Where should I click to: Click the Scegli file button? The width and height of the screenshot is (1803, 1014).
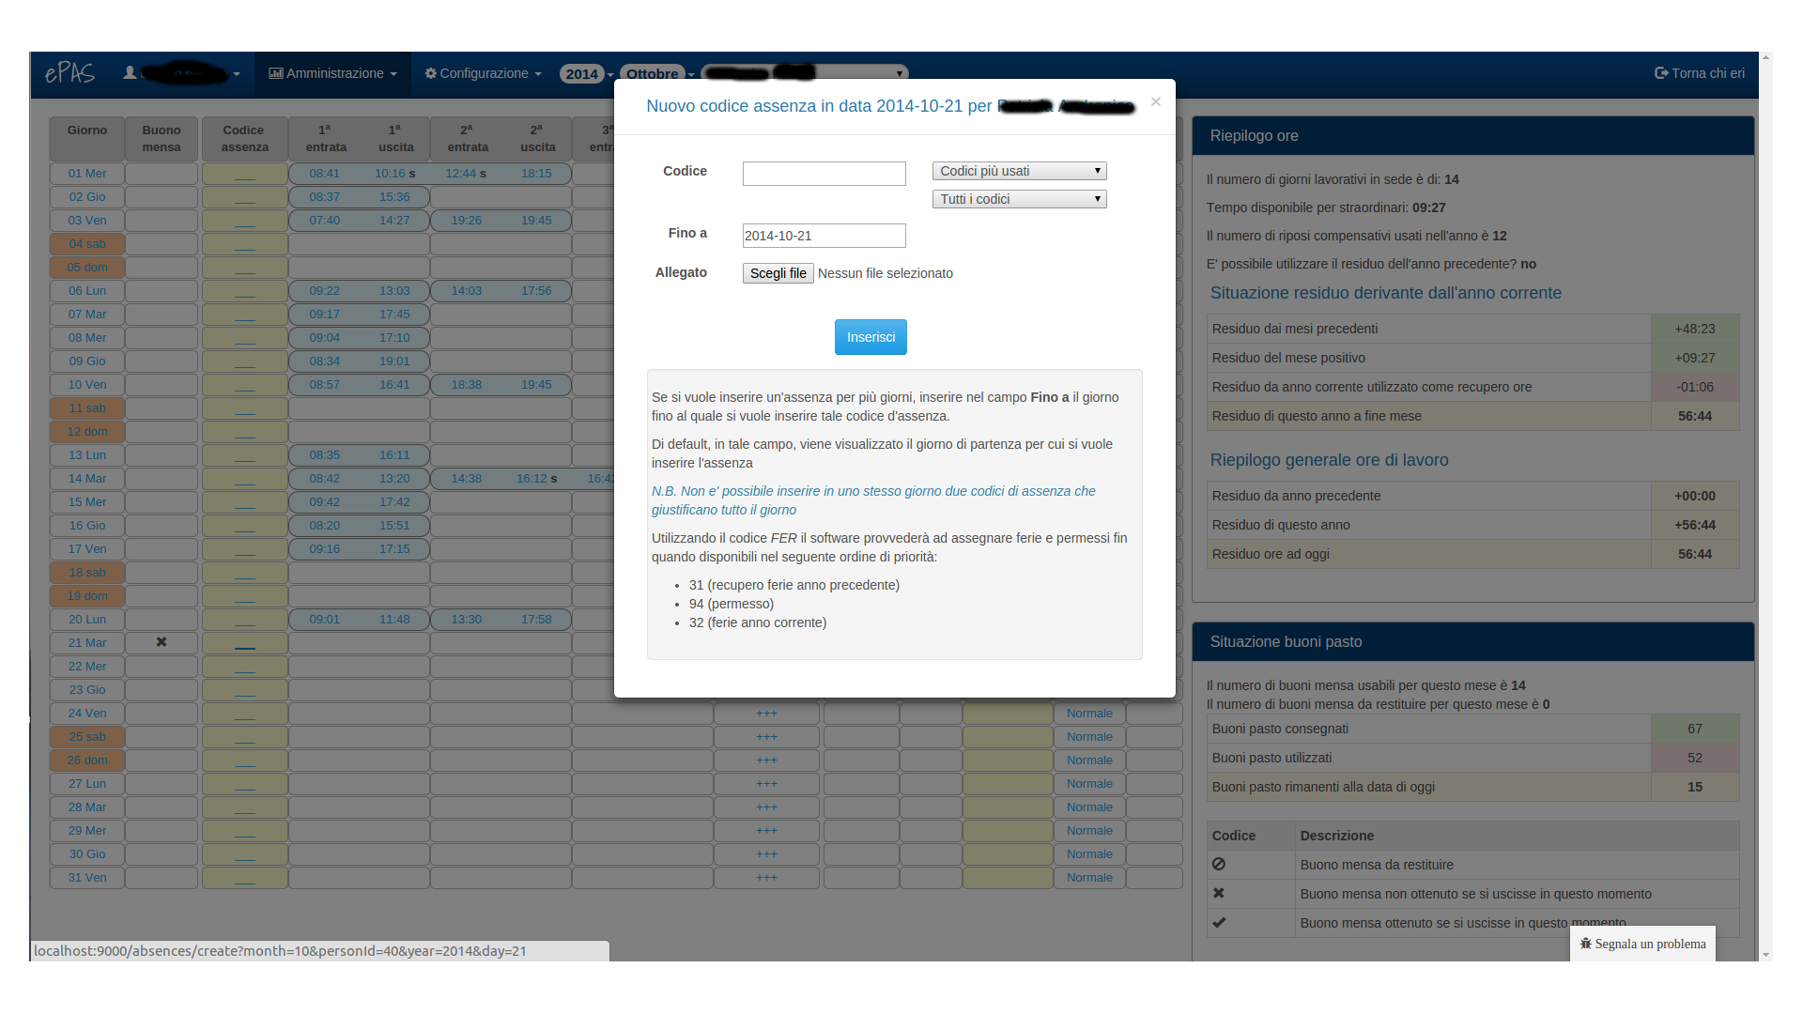[x=778, y=273]
